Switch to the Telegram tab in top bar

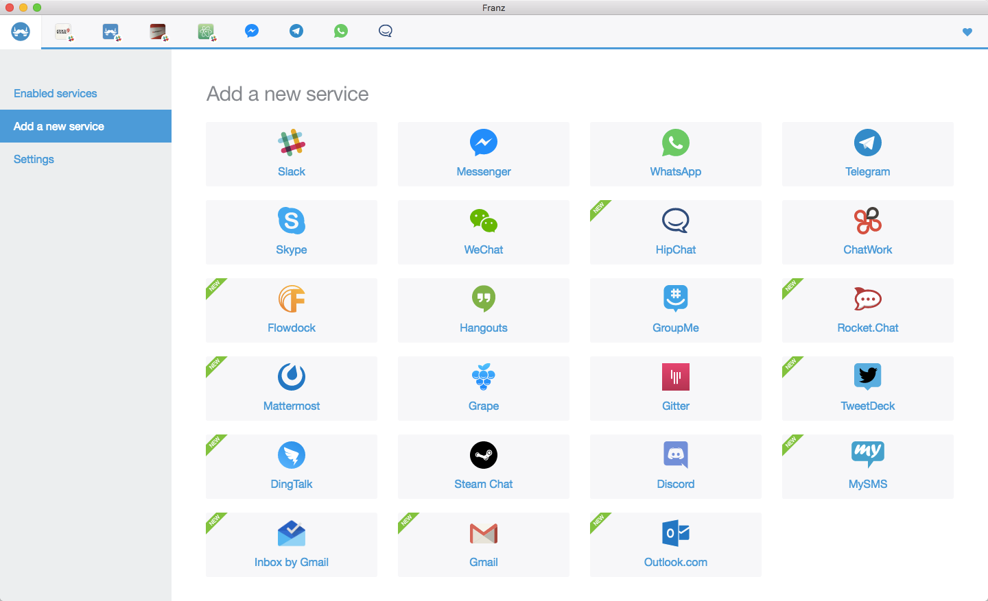(x=296, y=31)
